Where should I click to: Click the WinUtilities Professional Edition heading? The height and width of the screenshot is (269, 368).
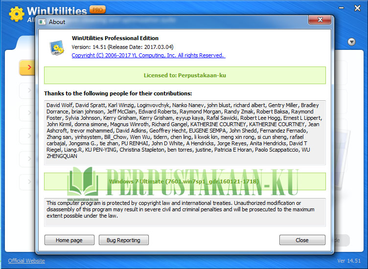[115, 38]
